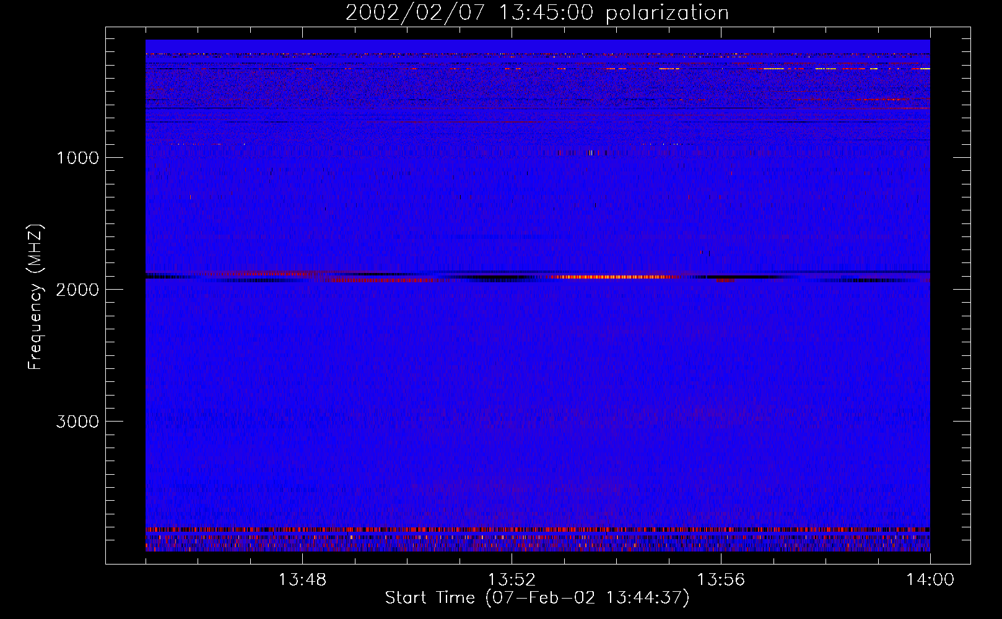Select the 'Frequency (MHZ)' y-axis label
The image size is (1002, 619).
click(x=35, y=297)
